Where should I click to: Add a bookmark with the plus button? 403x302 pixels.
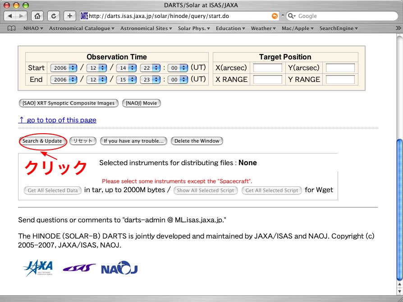pos(69,16)
